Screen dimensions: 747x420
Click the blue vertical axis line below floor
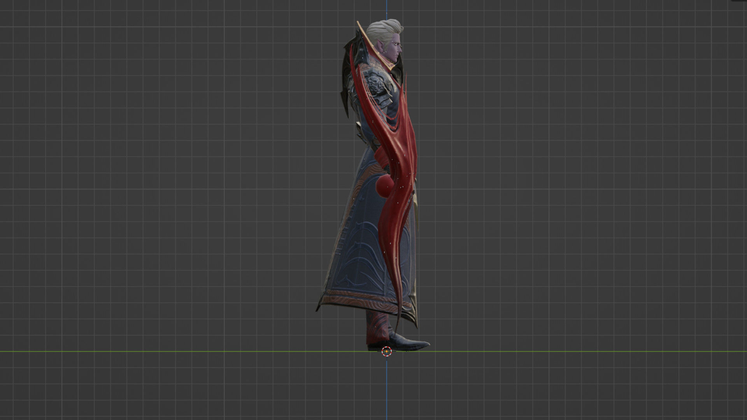pos(387,389)
